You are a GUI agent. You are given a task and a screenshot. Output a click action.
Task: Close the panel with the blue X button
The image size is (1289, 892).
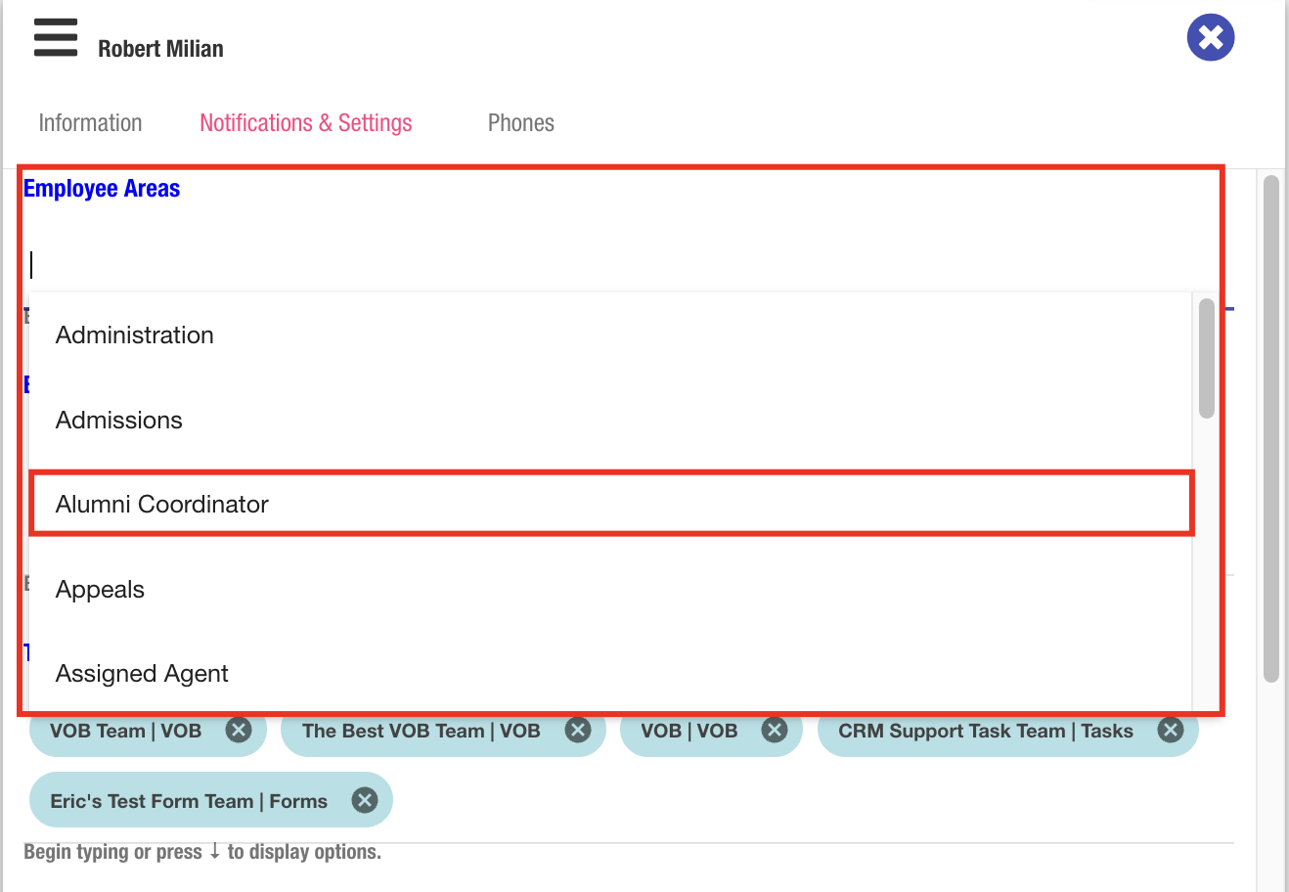click(1210, 38)
